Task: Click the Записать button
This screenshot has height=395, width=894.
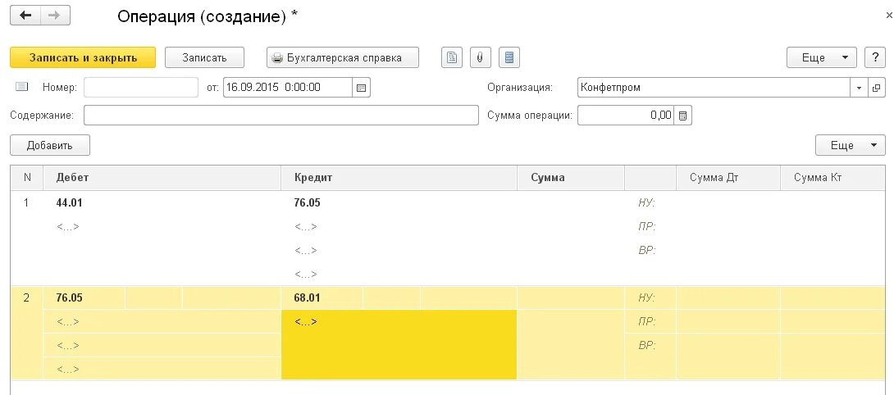Action: [x=205, y=57]
